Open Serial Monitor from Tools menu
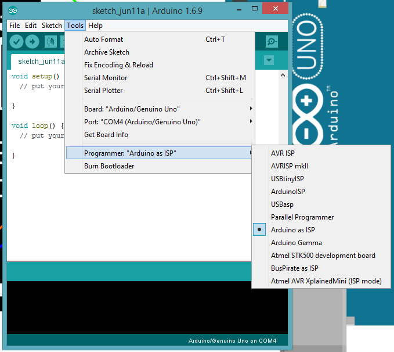Screen dimensions: 394x352 [x=160, y=78]
